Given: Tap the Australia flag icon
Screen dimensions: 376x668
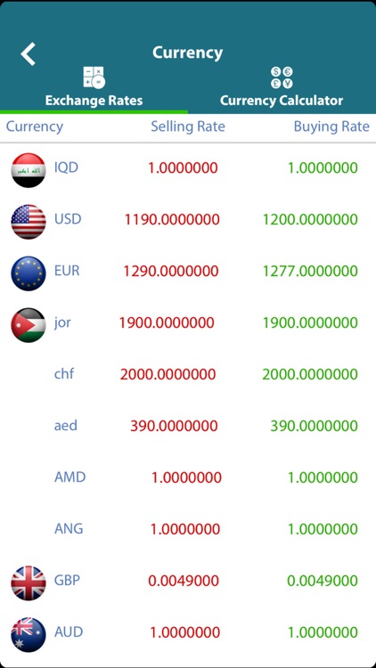Looking at the screenshot, I should [x=29, y=634].
